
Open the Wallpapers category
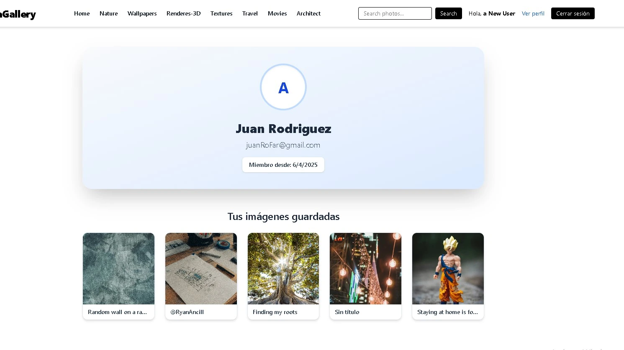[x=142, y=13]
